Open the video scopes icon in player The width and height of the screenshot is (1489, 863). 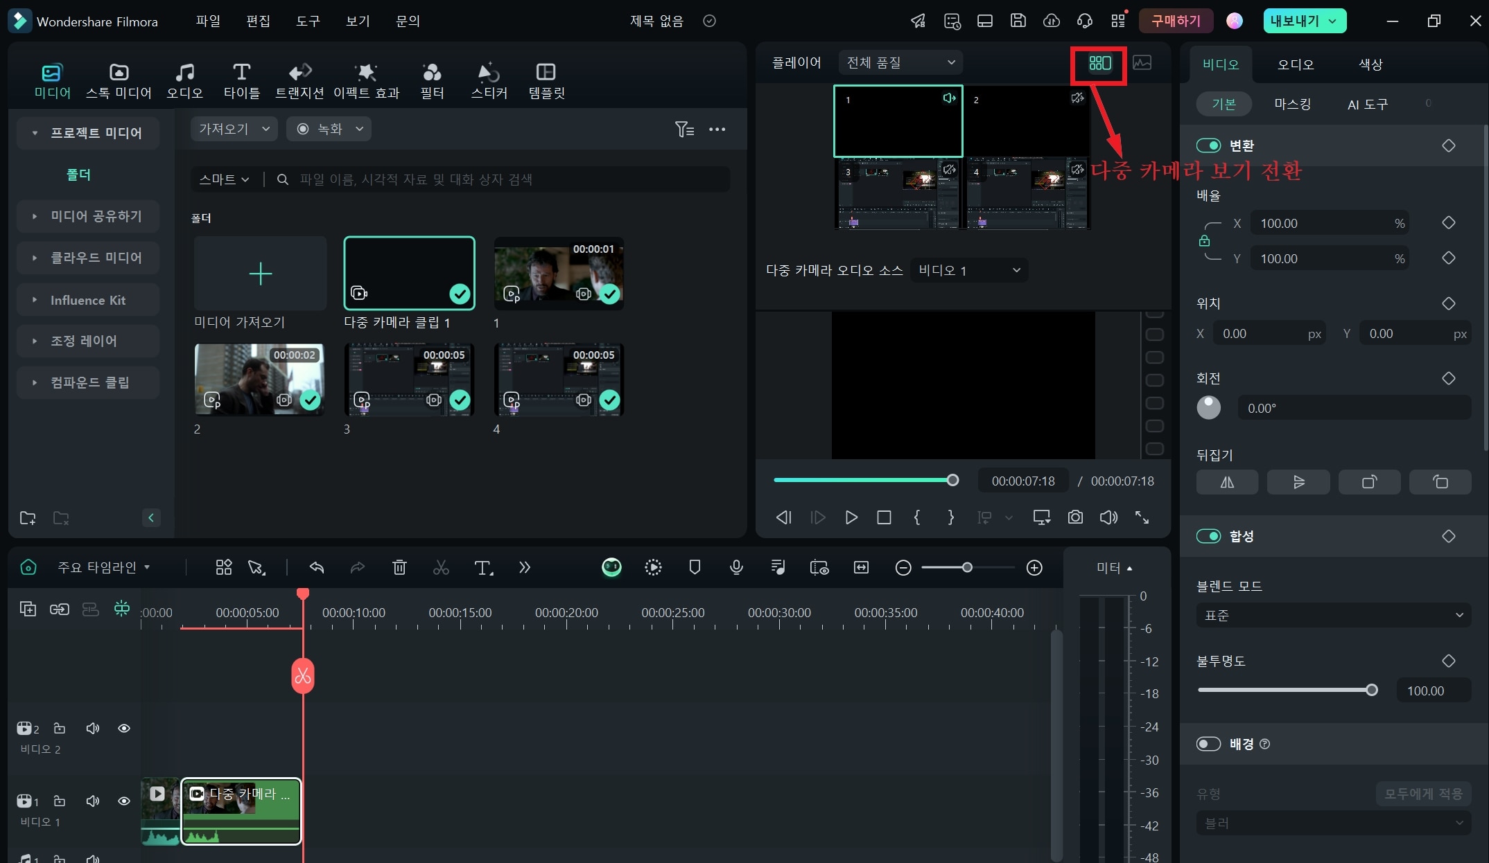(1142, 63)
